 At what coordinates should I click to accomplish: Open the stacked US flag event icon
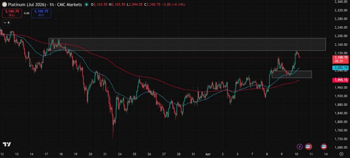tap(308, 146)
